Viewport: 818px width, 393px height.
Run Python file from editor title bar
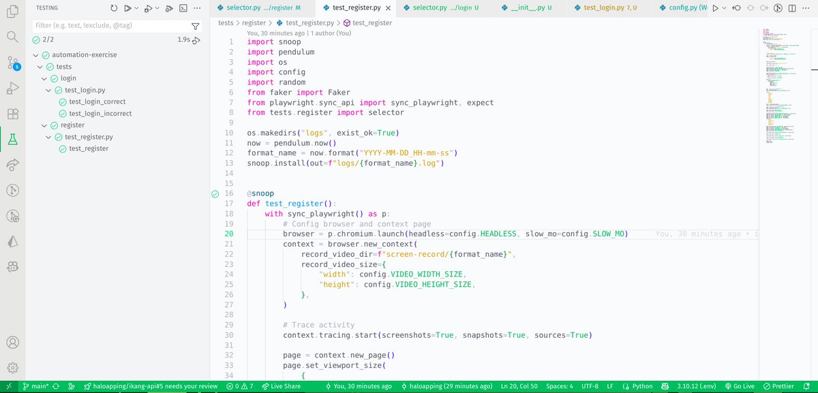(x=716, y=8)
